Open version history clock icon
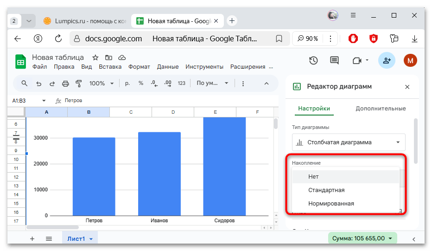432x251 pixels. pos(313,60)
